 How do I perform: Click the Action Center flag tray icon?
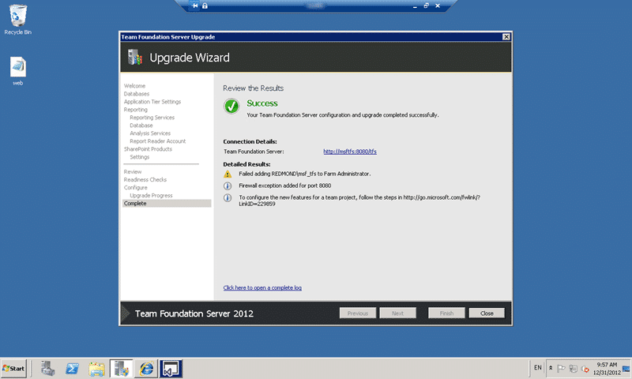(x=561, y=368)
